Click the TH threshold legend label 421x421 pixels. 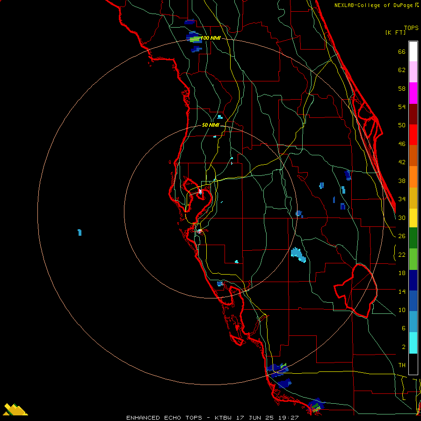pyautogui.click(x=402, y=365)
